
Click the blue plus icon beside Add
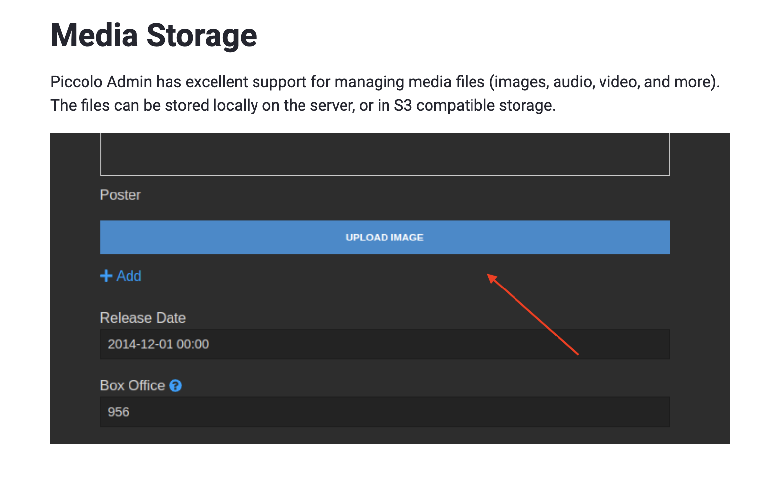coord(106,276)
